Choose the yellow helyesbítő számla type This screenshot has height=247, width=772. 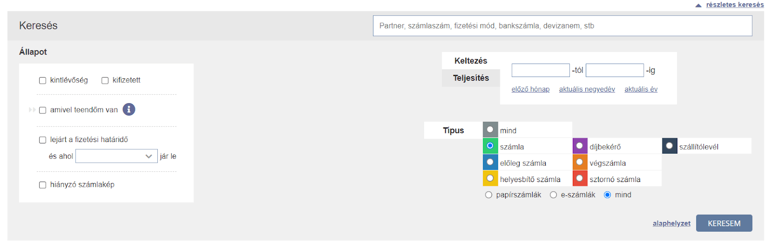tap(490, 179)
